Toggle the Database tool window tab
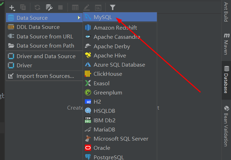Viewport: 231px width, 160px height. click(x=226, y=80)
